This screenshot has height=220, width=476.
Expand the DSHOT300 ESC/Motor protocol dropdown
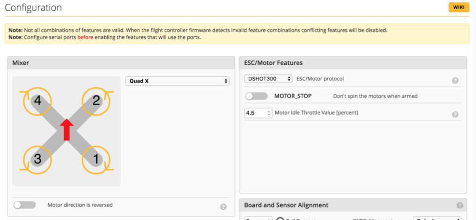268,79
